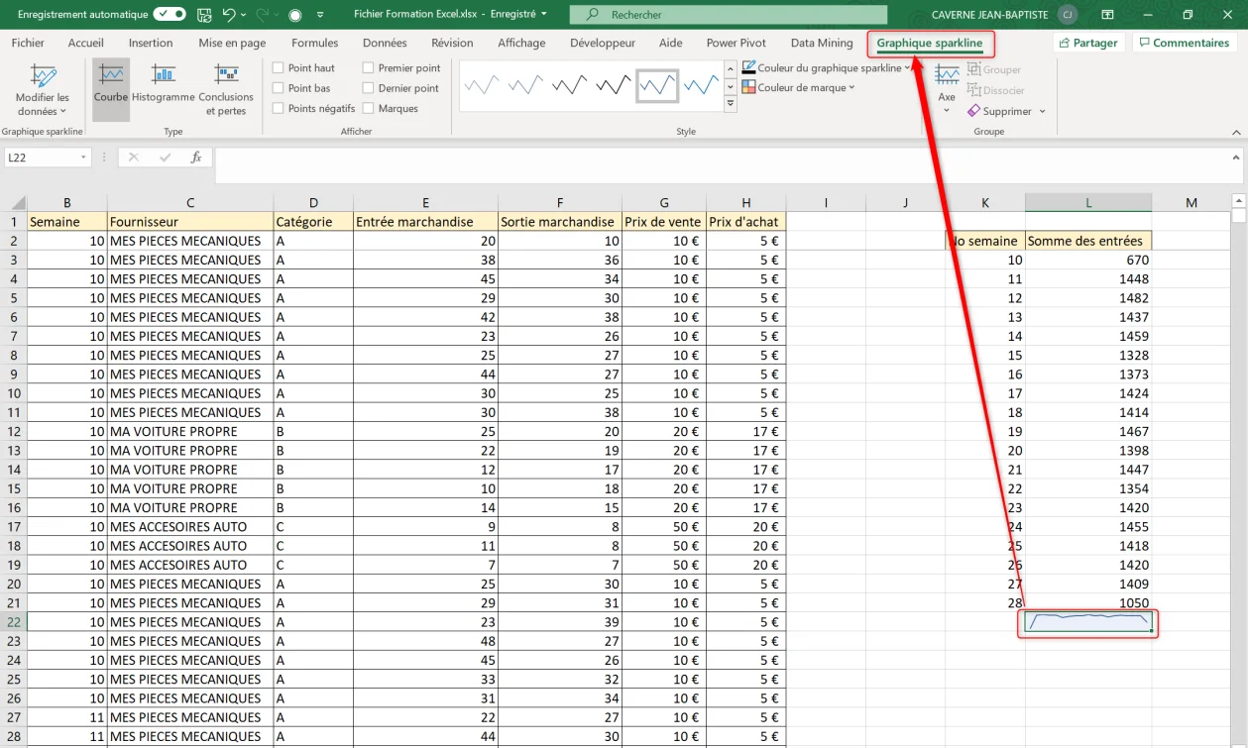Screen dimensions: 1248x748
Task: Select the first gray sparkline style
Action: 483,86
